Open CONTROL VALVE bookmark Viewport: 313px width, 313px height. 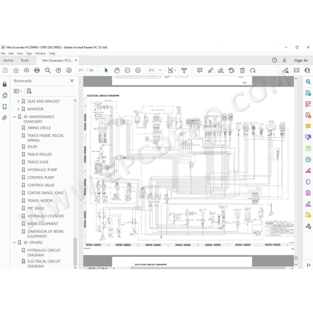tap(41, 185)
